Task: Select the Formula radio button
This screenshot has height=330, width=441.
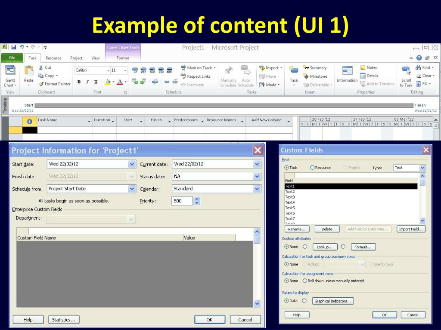Action: (343, 247)
